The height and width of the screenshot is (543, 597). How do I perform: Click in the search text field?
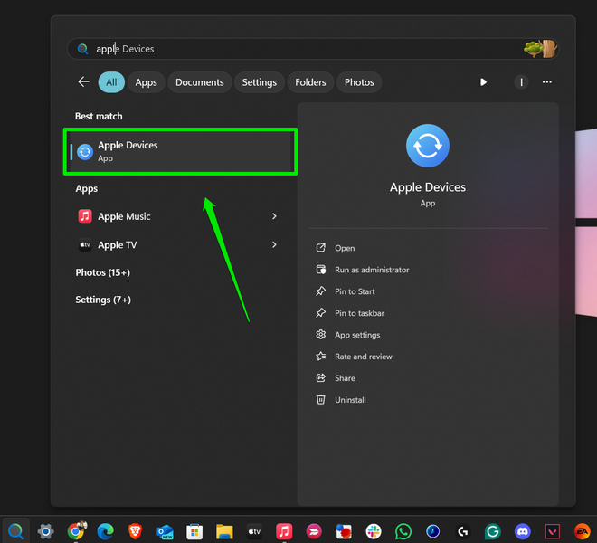(x=298, y=49)
